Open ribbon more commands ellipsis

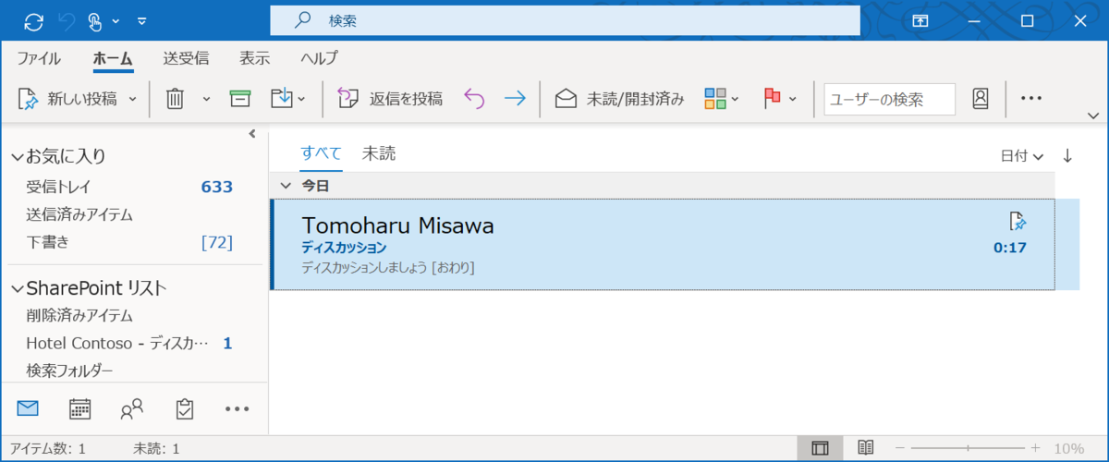pyautogui.click(x=1031, y=99)
